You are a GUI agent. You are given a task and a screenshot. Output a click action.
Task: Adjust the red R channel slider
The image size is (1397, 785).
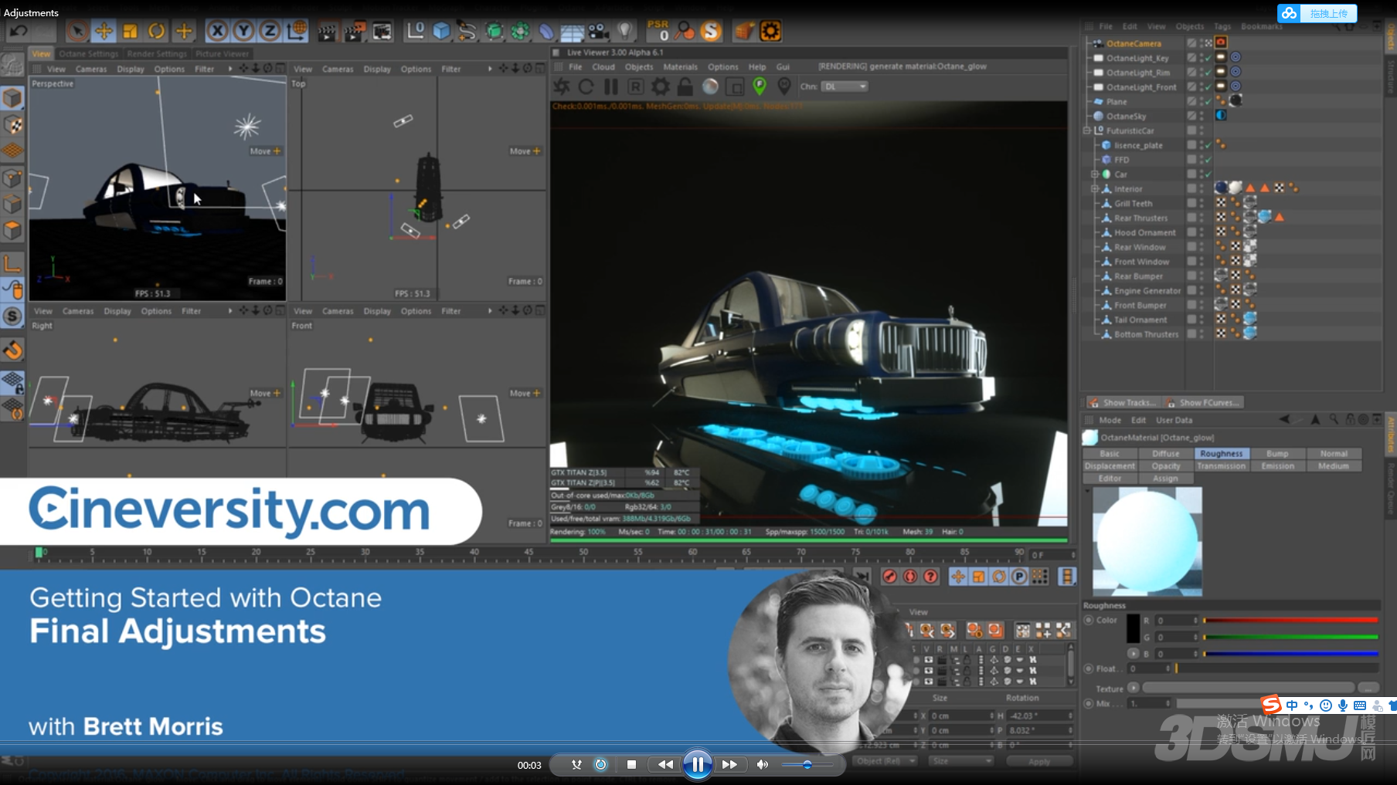1290,621
